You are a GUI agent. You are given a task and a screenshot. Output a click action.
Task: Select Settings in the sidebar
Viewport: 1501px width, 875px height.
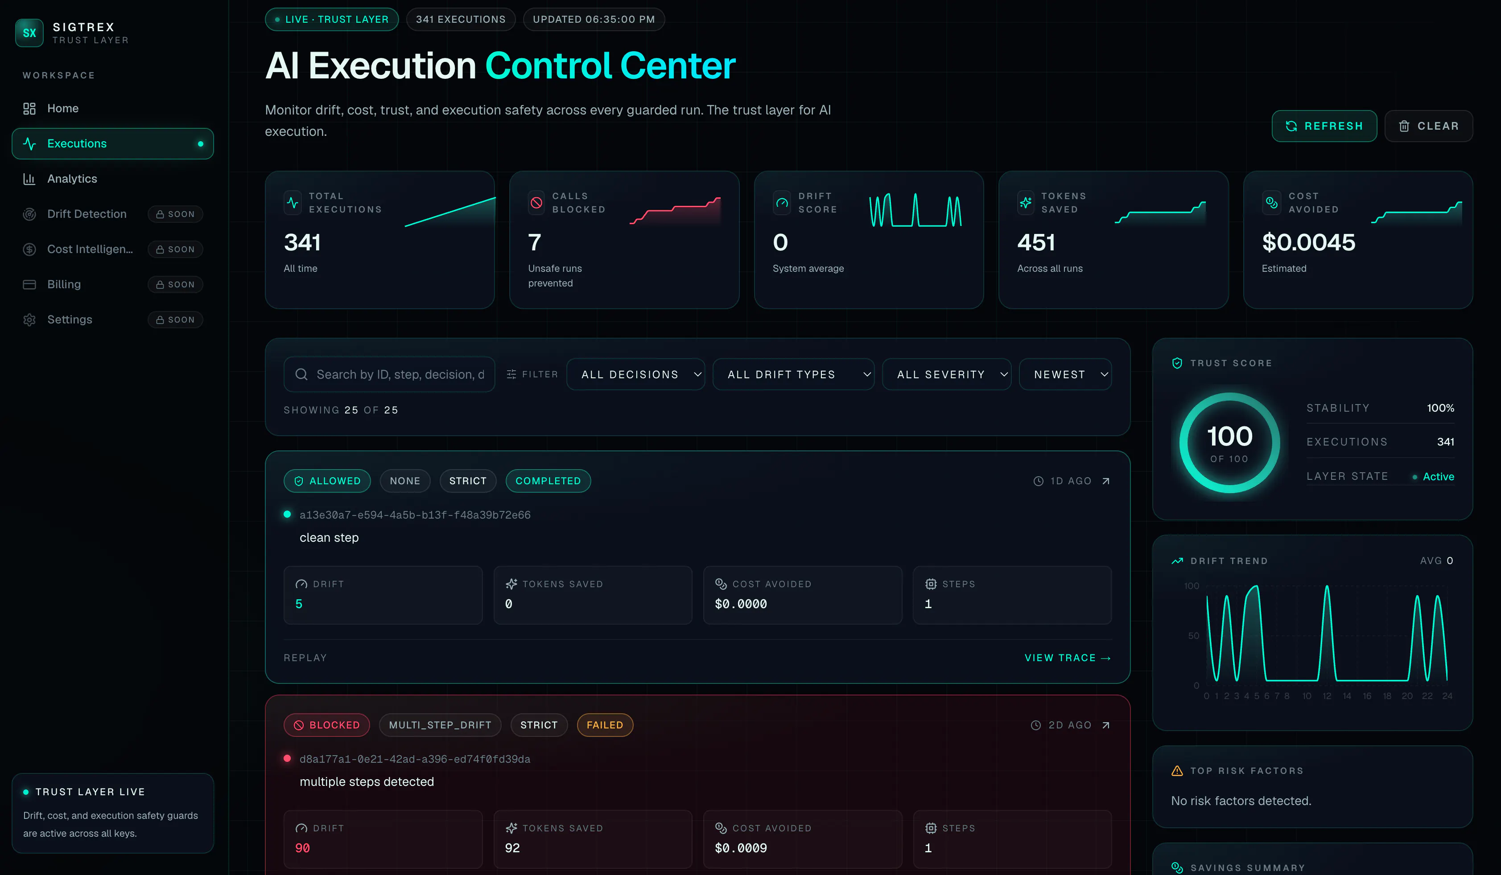coord(112,319)
